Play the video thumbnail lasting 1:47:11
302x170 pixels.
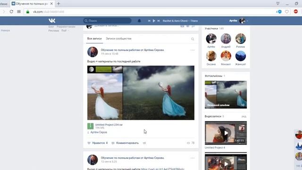point(226,133)
